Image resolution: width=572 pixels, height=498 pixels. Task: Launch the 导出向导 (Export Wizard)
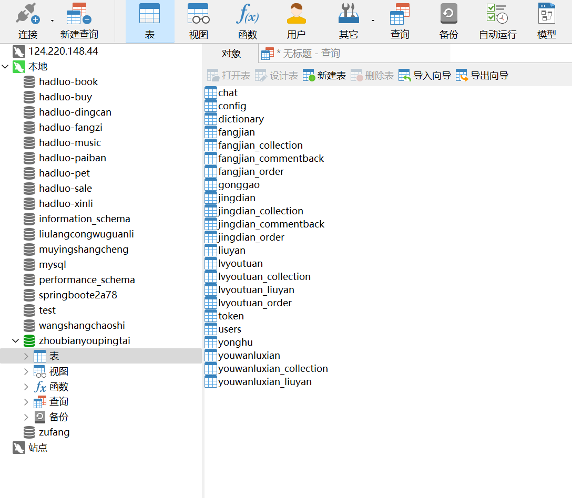482,76
